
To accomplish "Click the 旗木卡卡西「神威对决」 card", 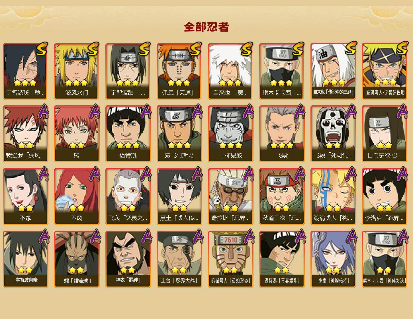I will click(x=384, y=259).
